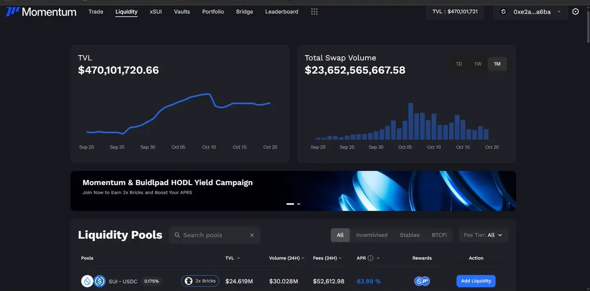Image resolution: width=590 pixels, height=291 pixels.
Task: Sort pools by the APR column arrow
Action: pyautogui.click(x=378, y=258)
